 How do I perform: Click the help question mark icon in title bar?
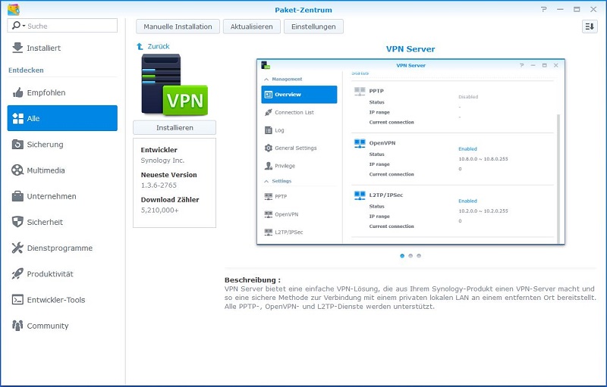point(544,9)
